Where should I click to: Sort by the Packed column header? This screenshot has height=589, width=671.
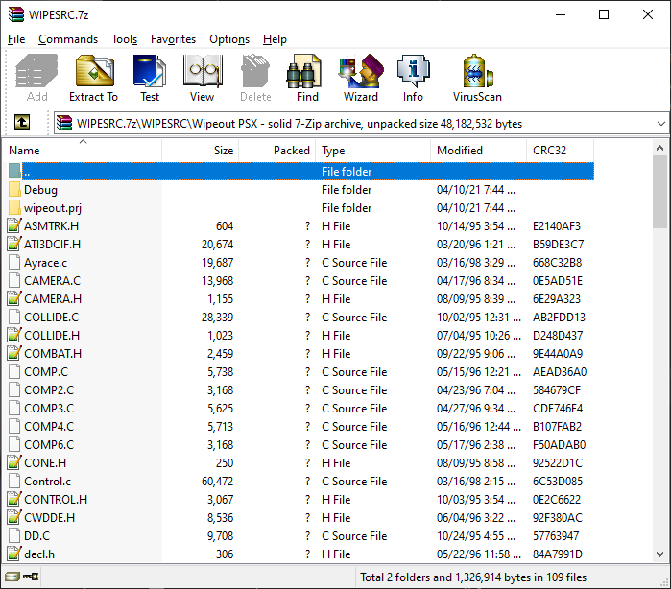coord(277,151)
